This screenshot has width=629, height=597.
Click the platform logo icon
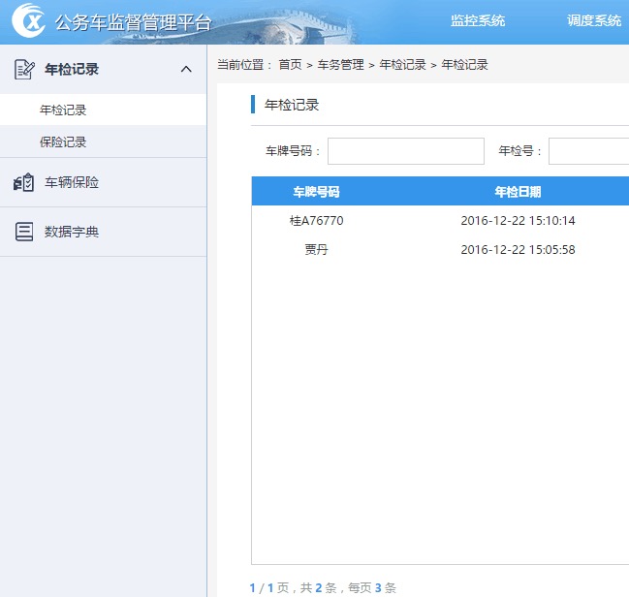tap(28, 20)
